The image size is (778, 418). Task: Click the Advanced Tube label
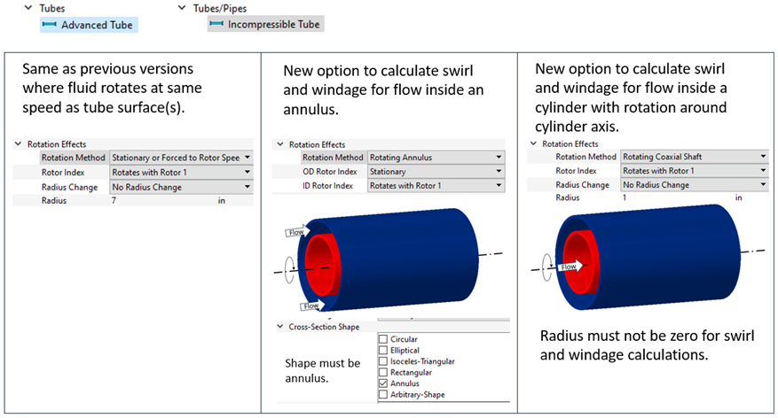(x=97, y=25)
